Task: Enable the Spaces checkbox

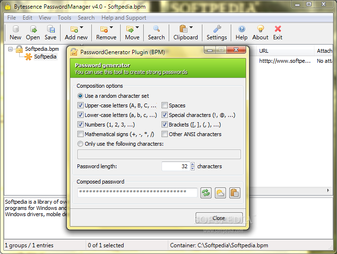Action: 164,105
